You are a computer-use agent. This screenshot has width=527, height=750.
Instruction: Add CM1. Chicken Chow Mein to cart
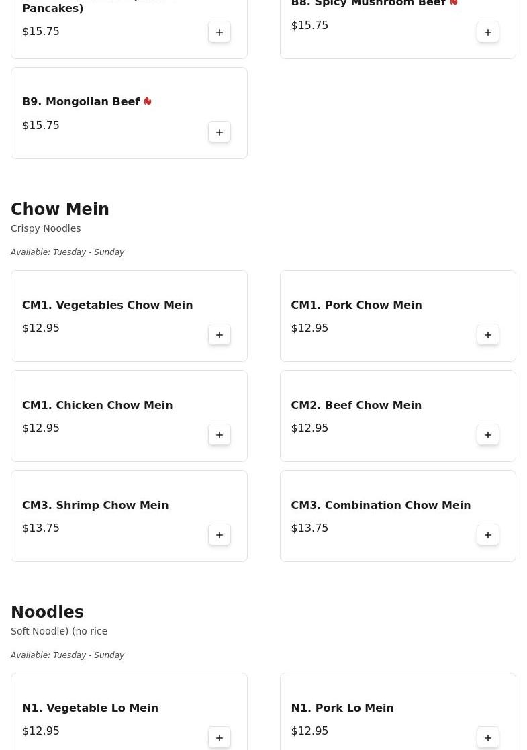tap(220, 435)
